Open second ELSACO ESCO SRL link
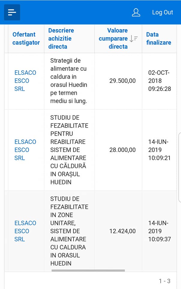 (x=25, y=150)
